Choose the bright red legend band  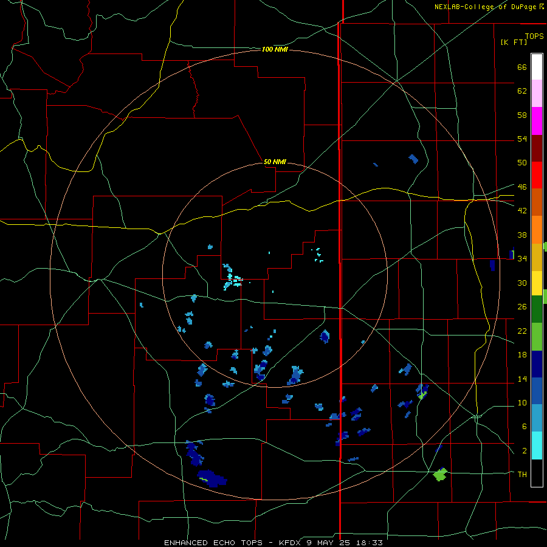pos(537,175)
